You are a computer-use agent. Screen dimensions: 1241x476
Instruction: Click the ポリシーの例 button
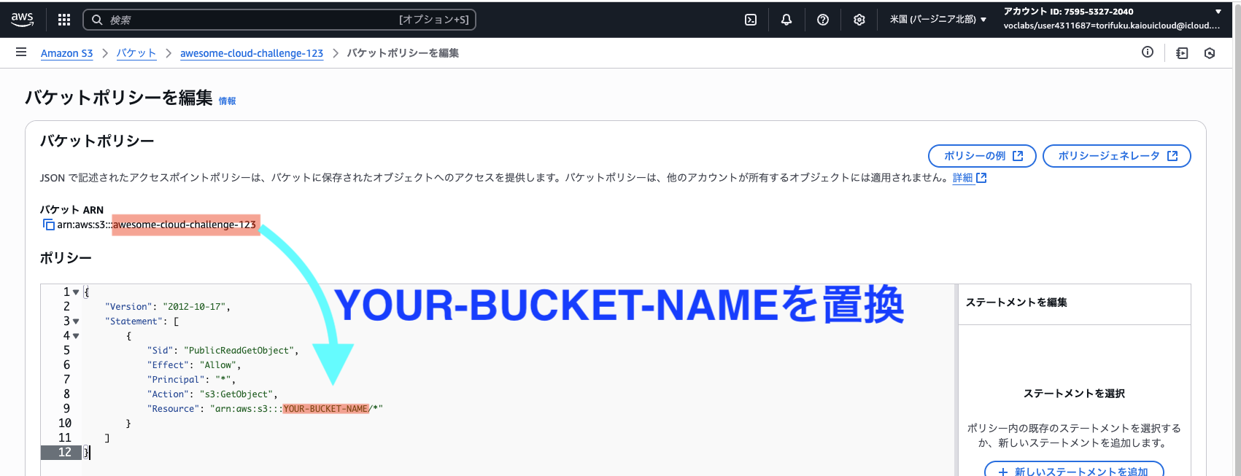(x=982, y=156)
